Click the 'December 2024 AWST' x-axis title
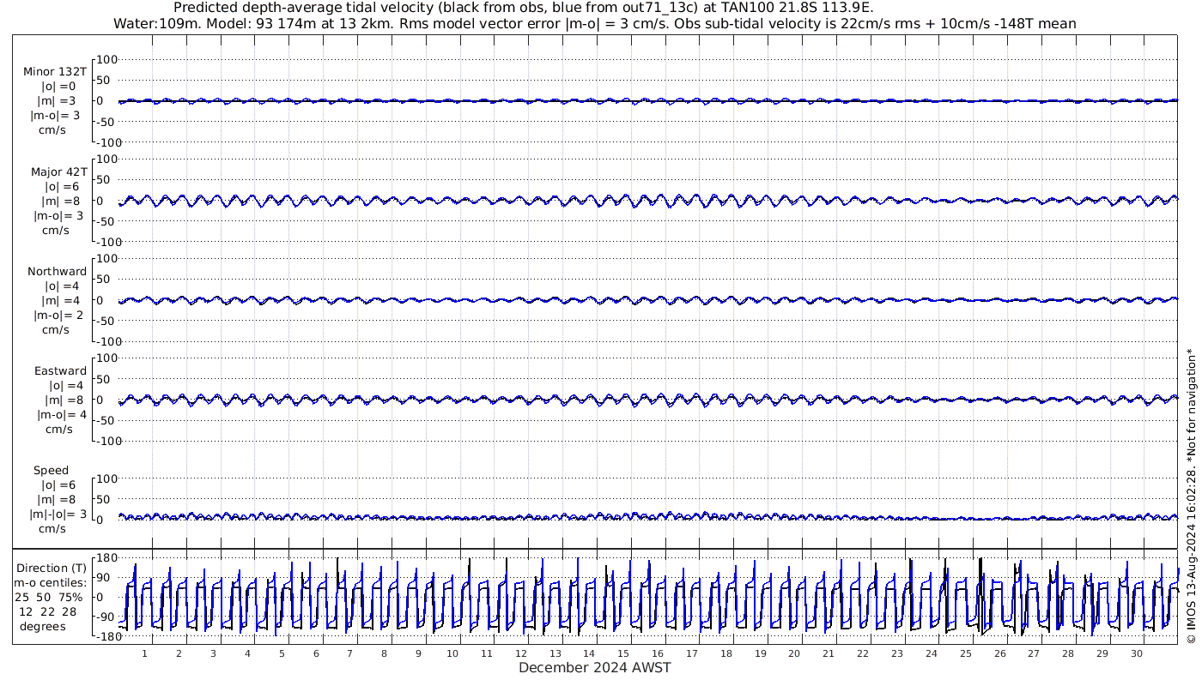This screenshot has width=1202, height=686. pos(595,667)
